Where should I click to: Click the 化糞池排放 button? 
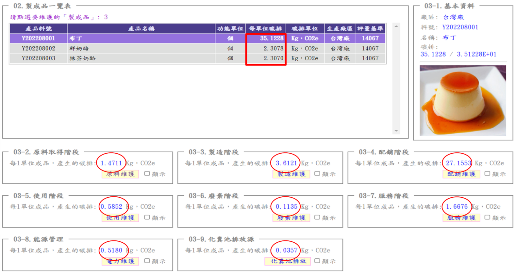tap(288, 261)
